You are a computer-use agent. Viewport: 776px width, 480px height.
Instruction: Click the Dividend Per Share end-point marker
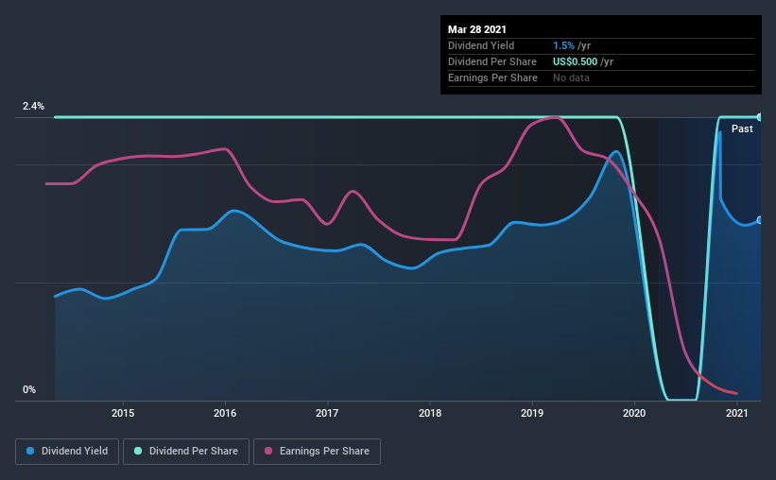click(x=760, y=117)
